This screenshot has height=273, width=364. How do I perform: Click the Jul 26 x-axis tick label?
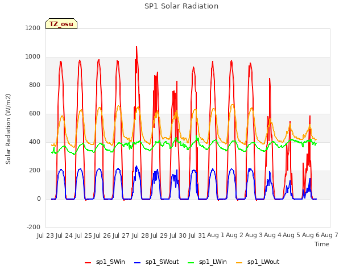[x=102, y=235]
